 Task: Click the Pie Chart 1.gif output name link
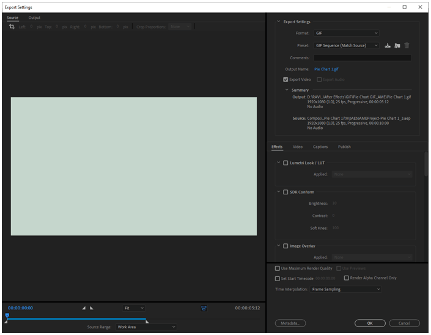point(326,69)
